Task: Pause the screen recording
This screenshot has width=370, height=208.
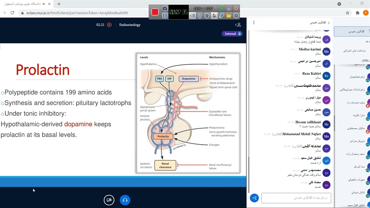Action: coord(164,16)
